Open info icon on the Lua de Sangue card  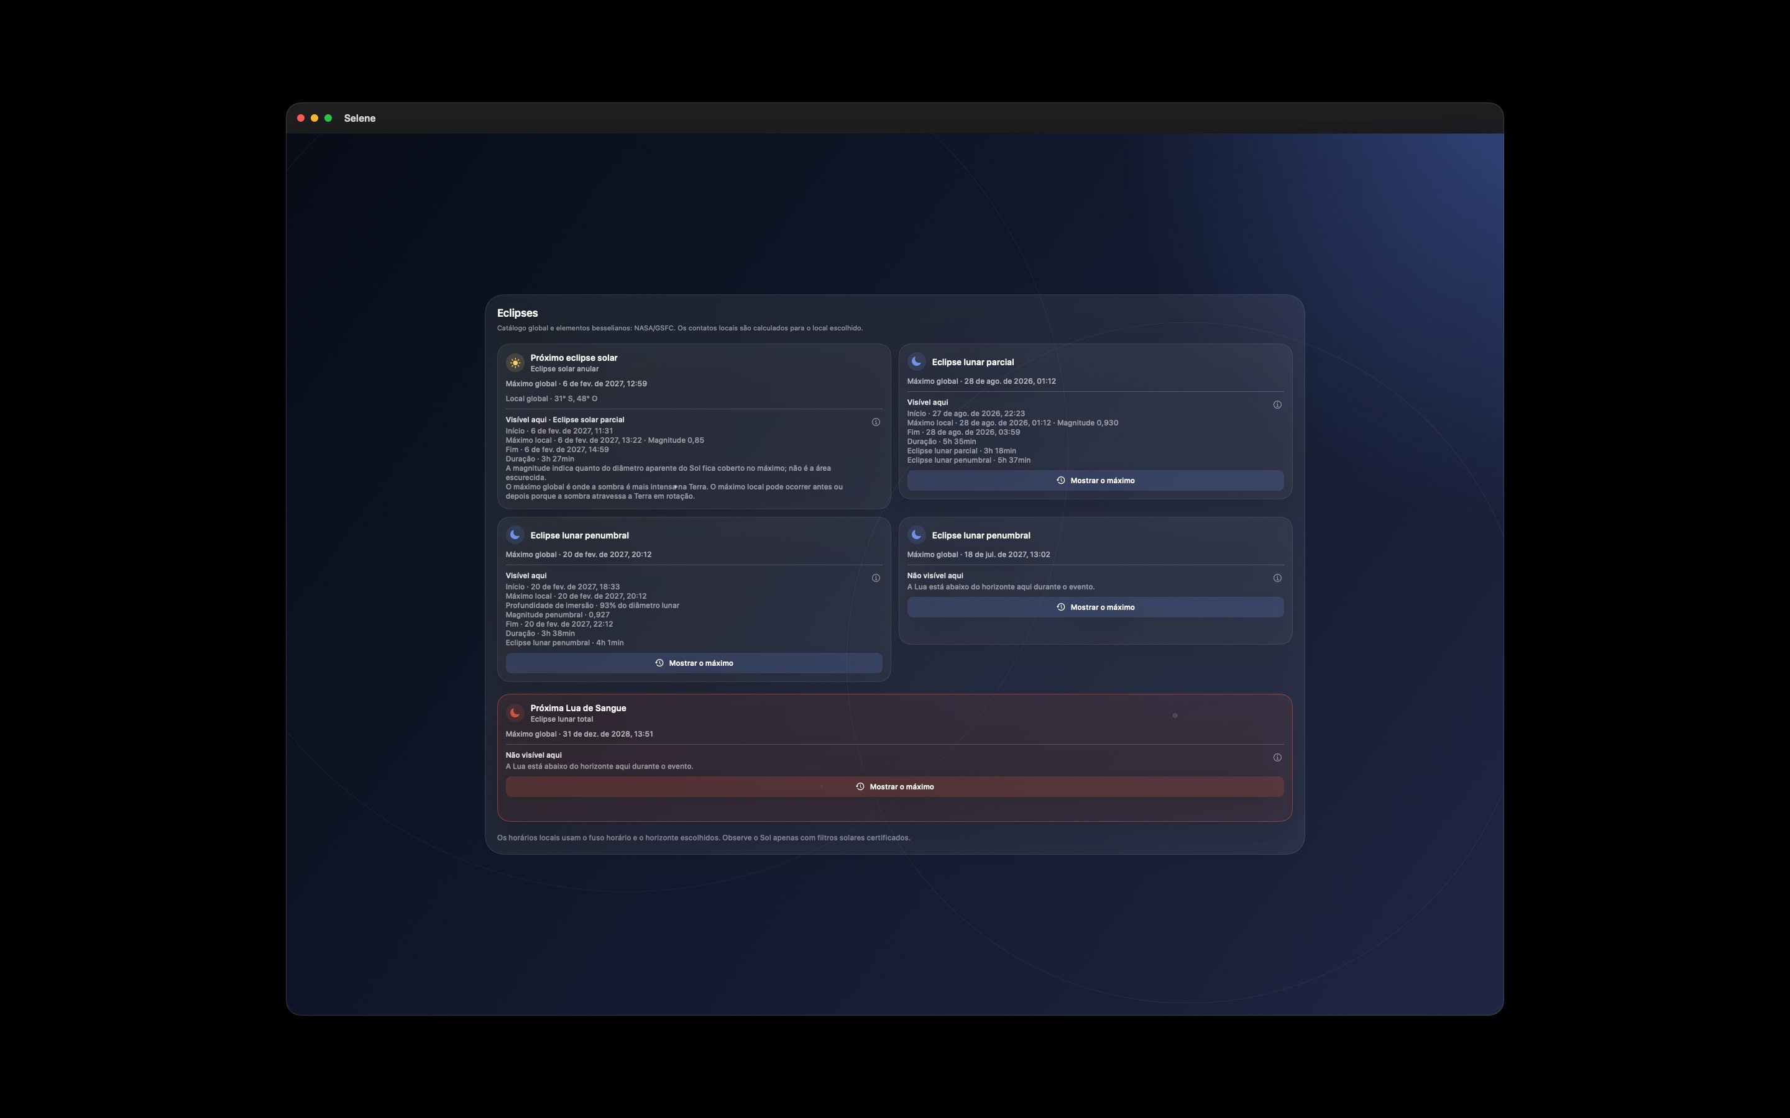(x=1277, y=757)
